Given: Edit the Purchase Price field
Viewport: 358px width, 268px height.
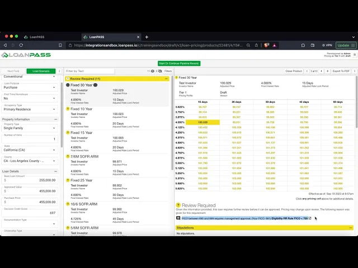Looking at the screenshot, I should point(30,201).
